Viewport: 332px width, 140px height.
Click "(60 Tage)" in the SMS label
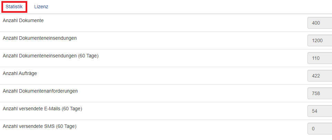(x=66, y=126)
